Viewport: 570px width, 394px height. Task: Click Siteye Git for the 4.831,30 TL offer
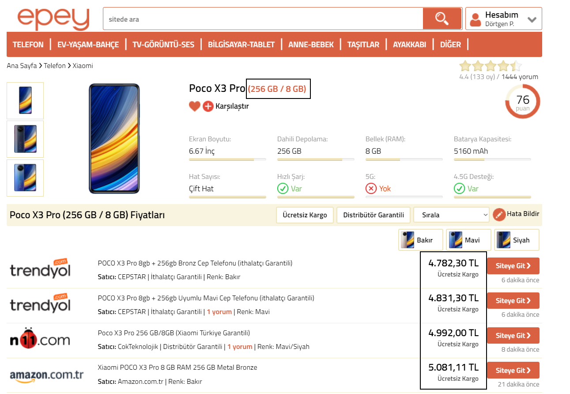[x=513, y=301]
